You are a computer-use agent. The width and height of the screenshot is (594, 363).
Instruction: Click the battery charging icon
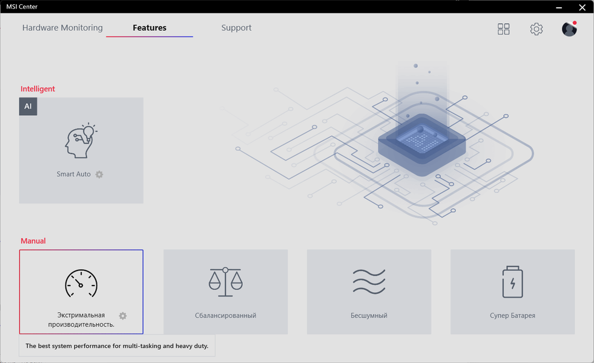tap(512, 282)
